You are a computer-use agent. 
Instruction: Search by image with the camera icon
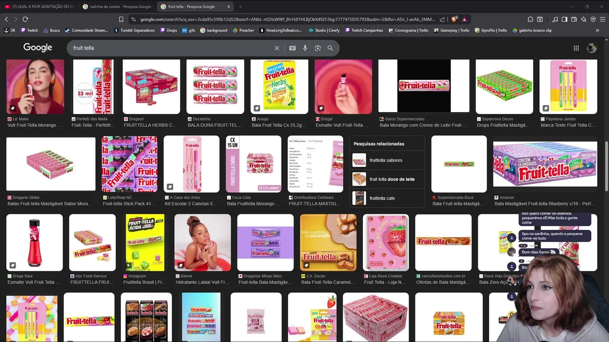pyautogui.click(x=318, y=48)
